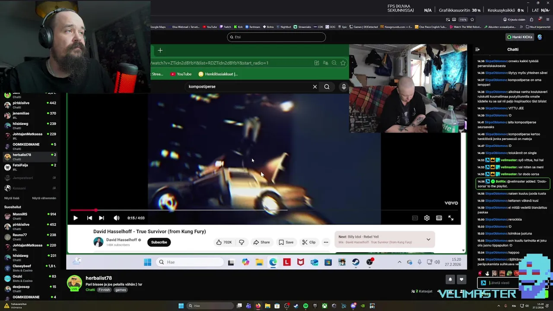
Task: Open Classybeef Slots & Casino channel
Action: [x=30, y=268]
